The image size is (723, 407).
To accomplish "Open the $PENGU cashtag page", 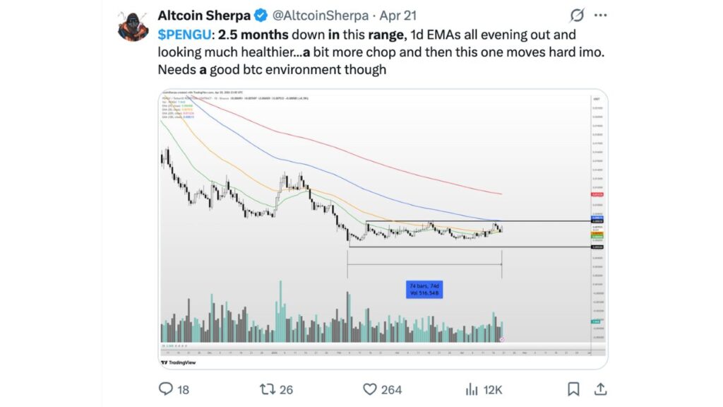I will point(183,34).
